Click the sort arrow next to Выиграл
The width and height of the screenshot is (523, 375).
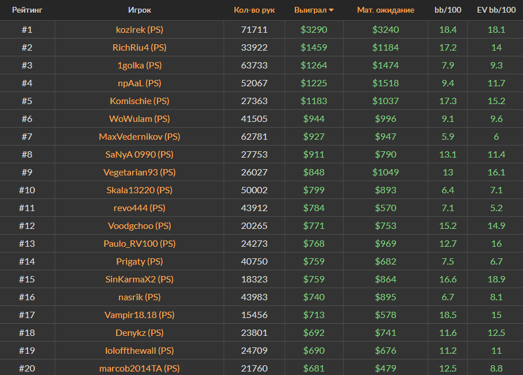pos(332,10)
